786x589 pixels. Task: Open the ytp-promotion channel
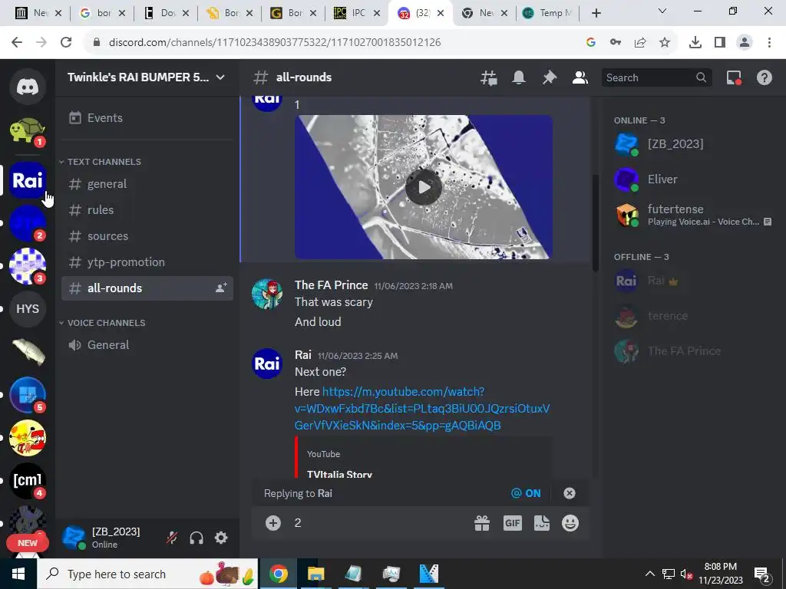click(147, 262)
